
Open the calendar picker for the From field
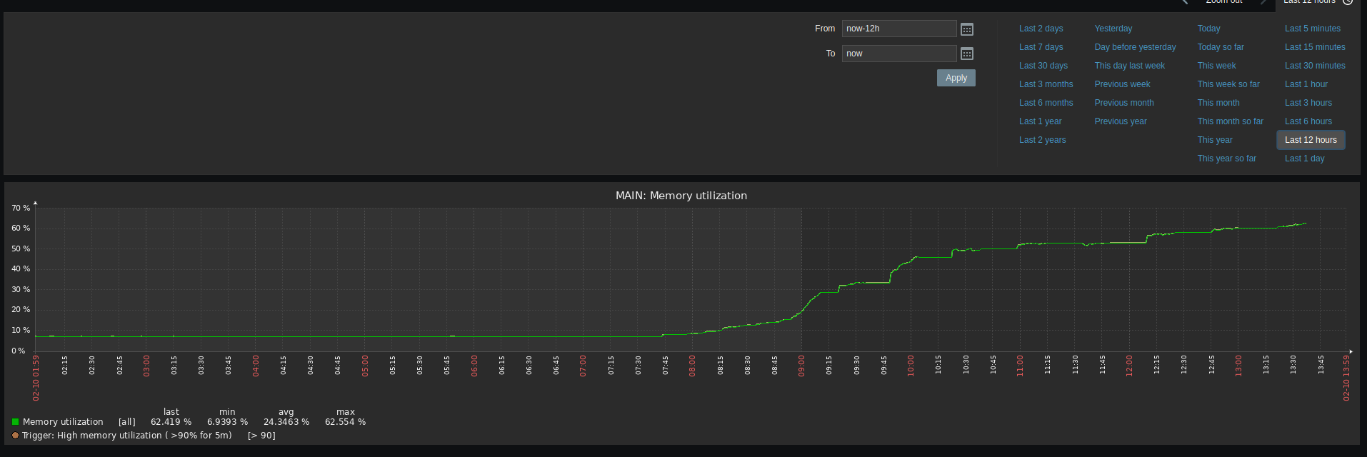pos(966,29)
